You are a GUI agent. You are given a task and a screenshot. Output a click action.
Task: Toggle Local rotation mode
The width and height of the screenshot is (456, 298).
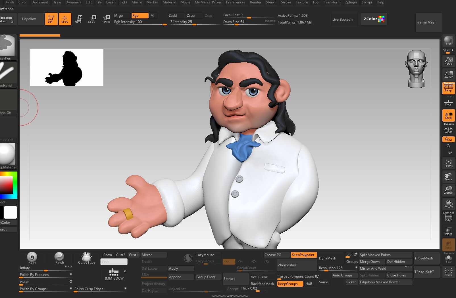[448, 115]
